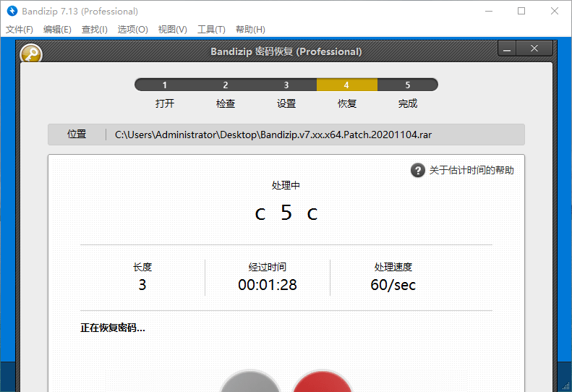Click the question mark help icon

pyautogui.click(x=418, y=170)
